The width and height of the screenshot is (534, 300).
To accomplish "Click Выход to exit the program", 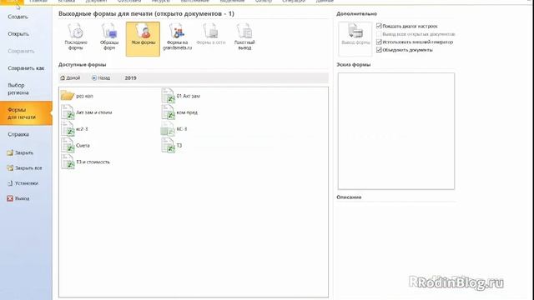I will (18, 198).
